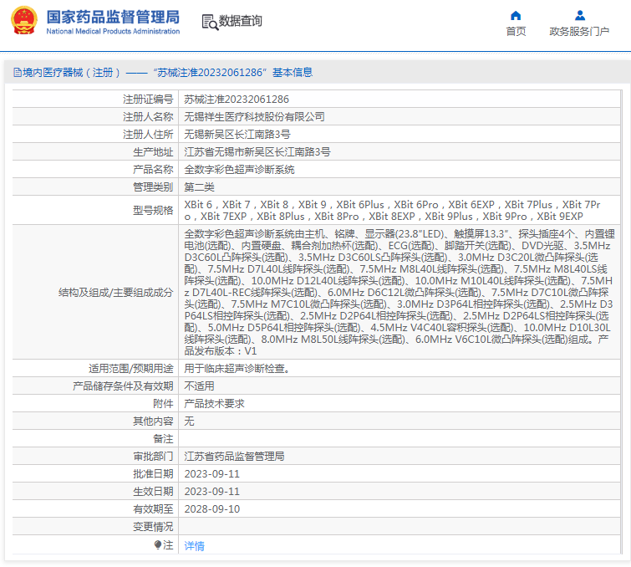Select registration number value 苏械注准20232061286
This screenshot has width=631, height=567.
point(237,99)
